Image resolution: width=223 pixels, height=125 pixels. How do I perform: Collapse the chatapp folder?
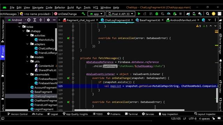pos(23,31)
